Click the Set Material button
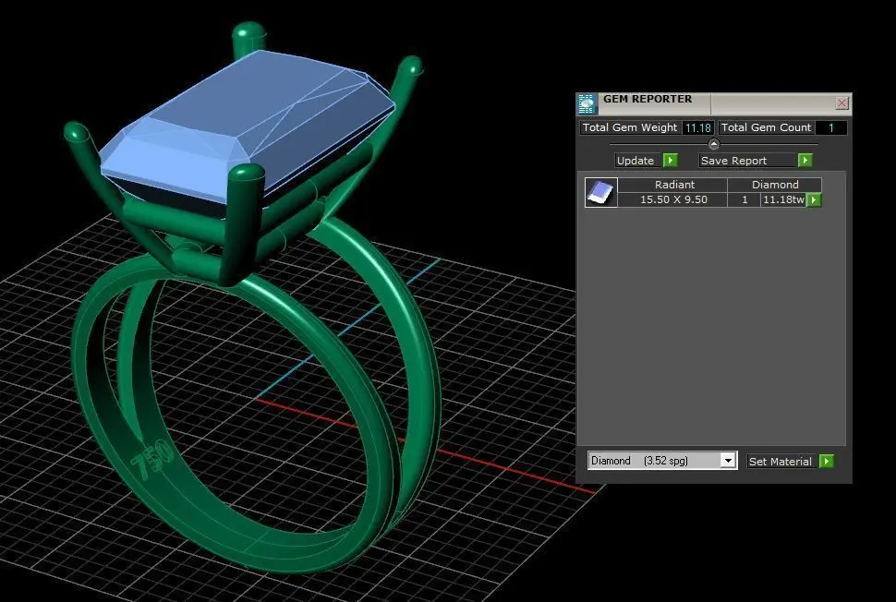The height and width of the screenshot is (602, 896). [780, 462]
